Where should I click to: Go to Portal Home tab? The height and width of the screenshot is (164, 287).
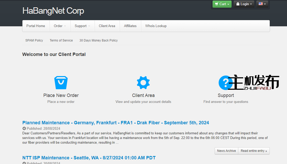36,26
